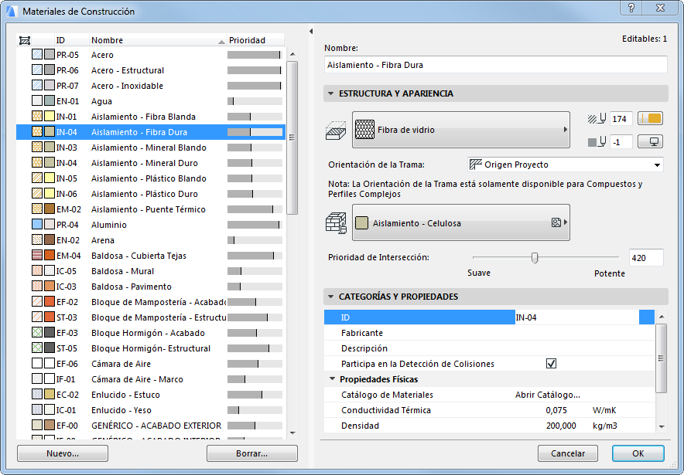Click the fill foreground pen icon
The image size is (684, 475).
tap(597, 118)
